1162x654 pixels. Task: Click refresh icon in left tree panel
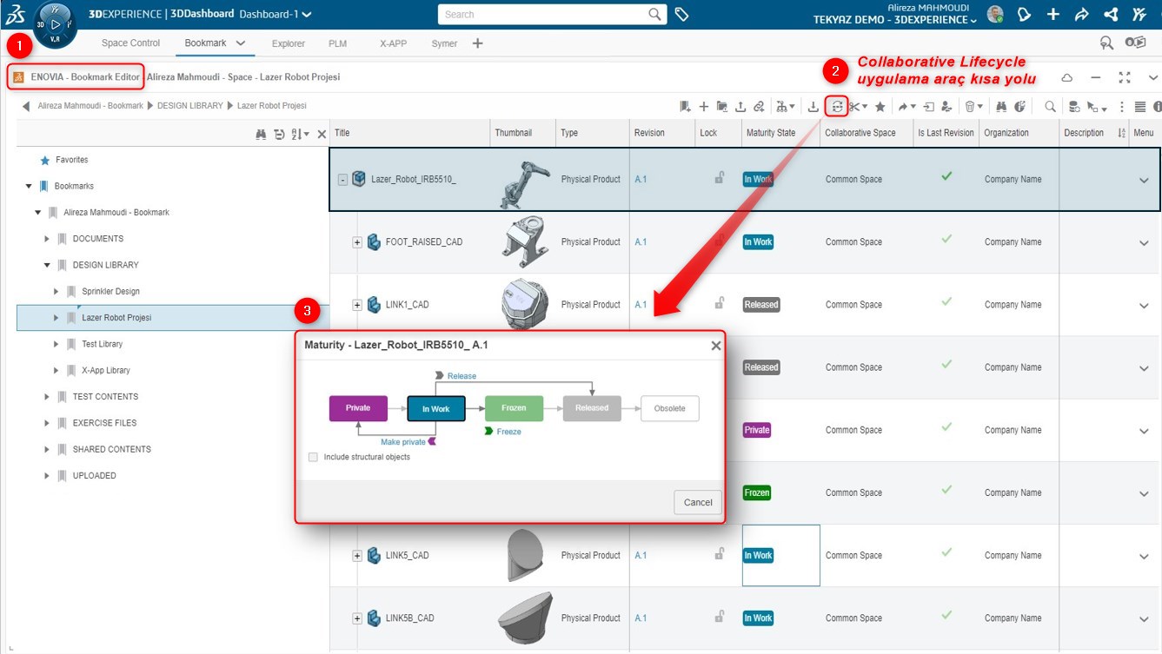[279, 134]
